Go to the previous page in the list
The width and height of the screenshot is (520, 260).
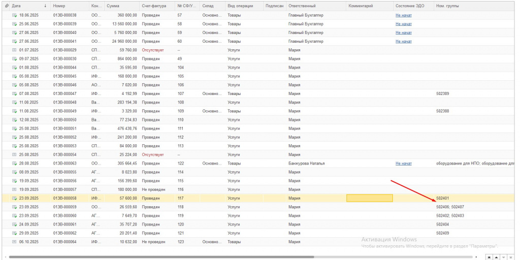click(x=497, y=257)
